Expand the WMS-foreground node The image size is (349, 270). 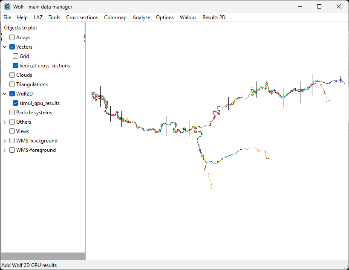click(5, 150)
